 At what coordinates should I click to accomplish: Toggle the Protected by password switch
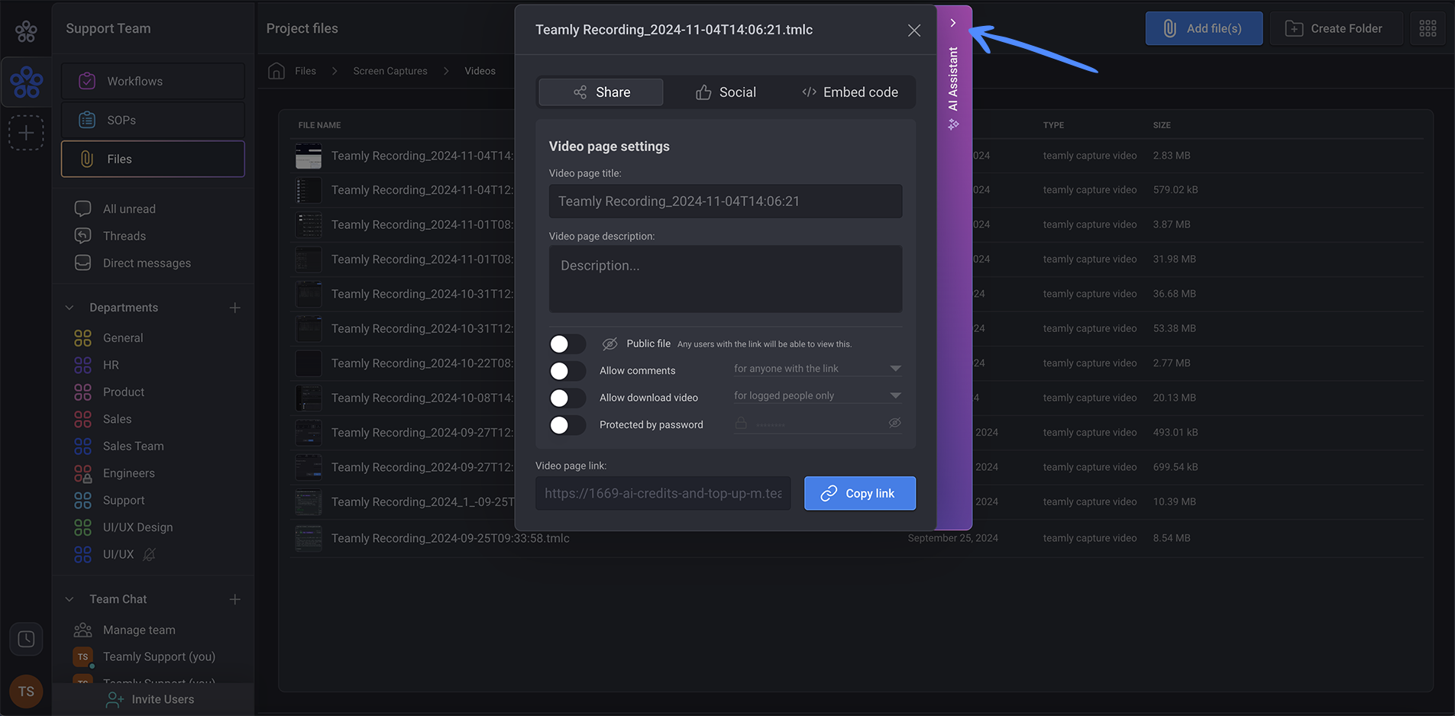[x=567, y=425]
